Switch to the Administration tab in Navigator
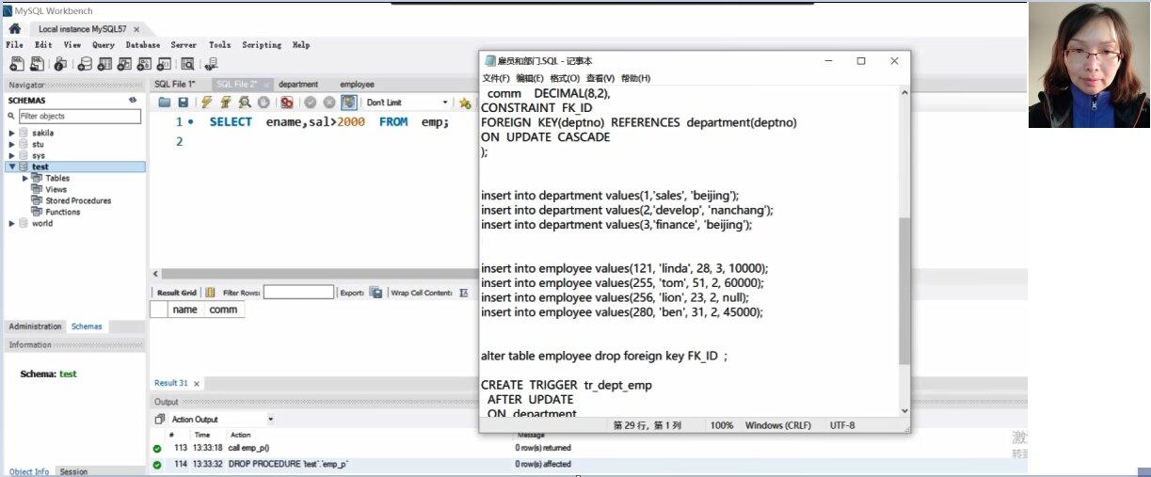 pyautogui.click(x=35, y=326)
